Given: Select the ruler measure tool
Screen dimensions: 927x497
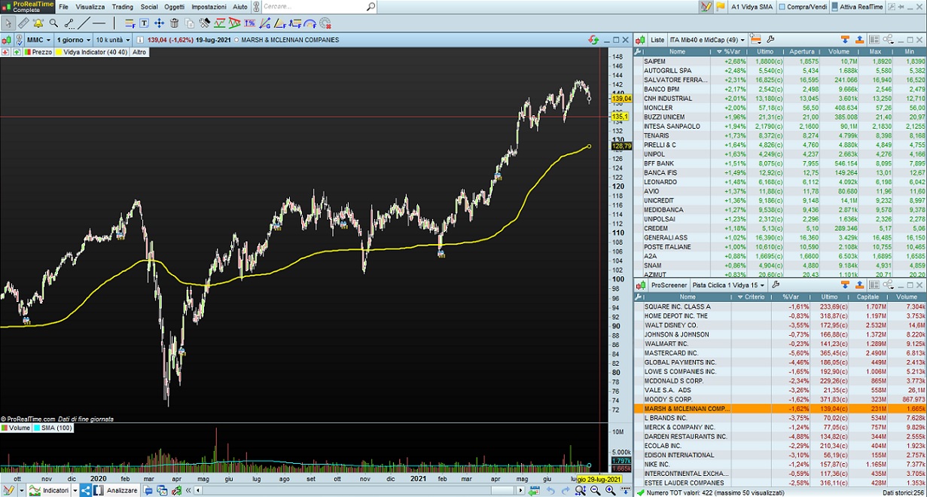Looking at the screenshot, I should [23, 23].
